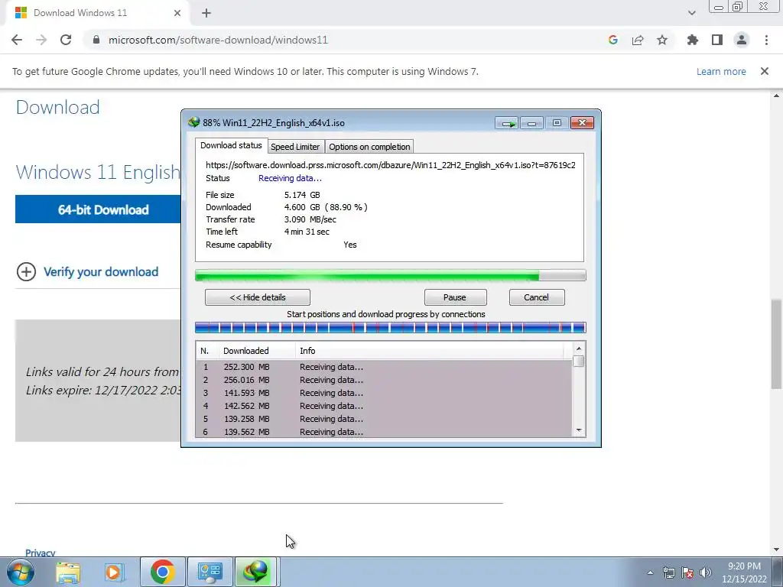Select connection row with 256.016 MB

[384, 380]
